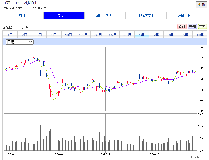Set the chart range to 3日

tap(39, 35)
